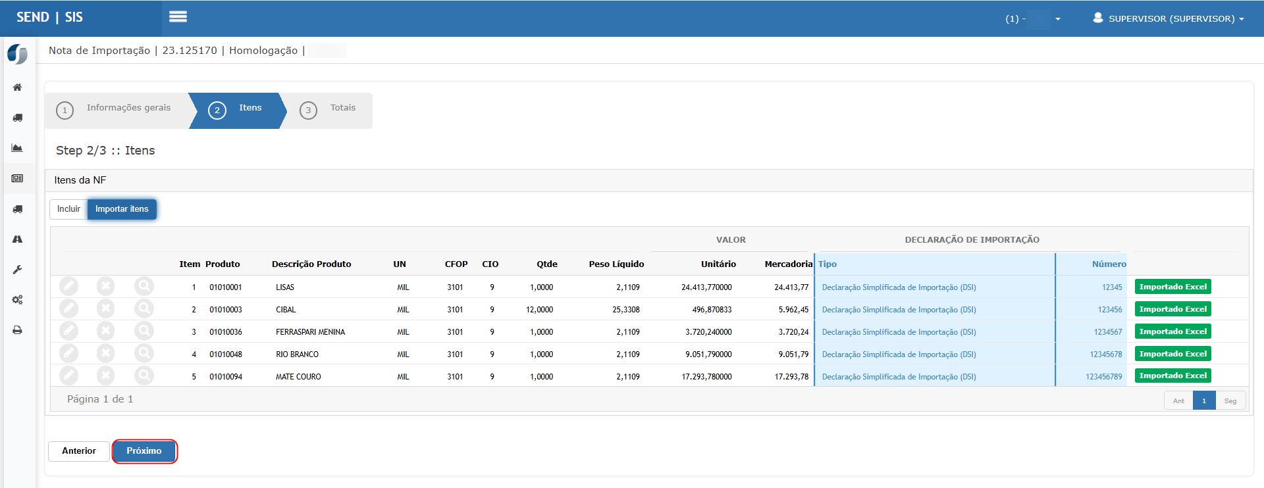
Task: Click the printer icon in sidebar
Action: (18, 330)
